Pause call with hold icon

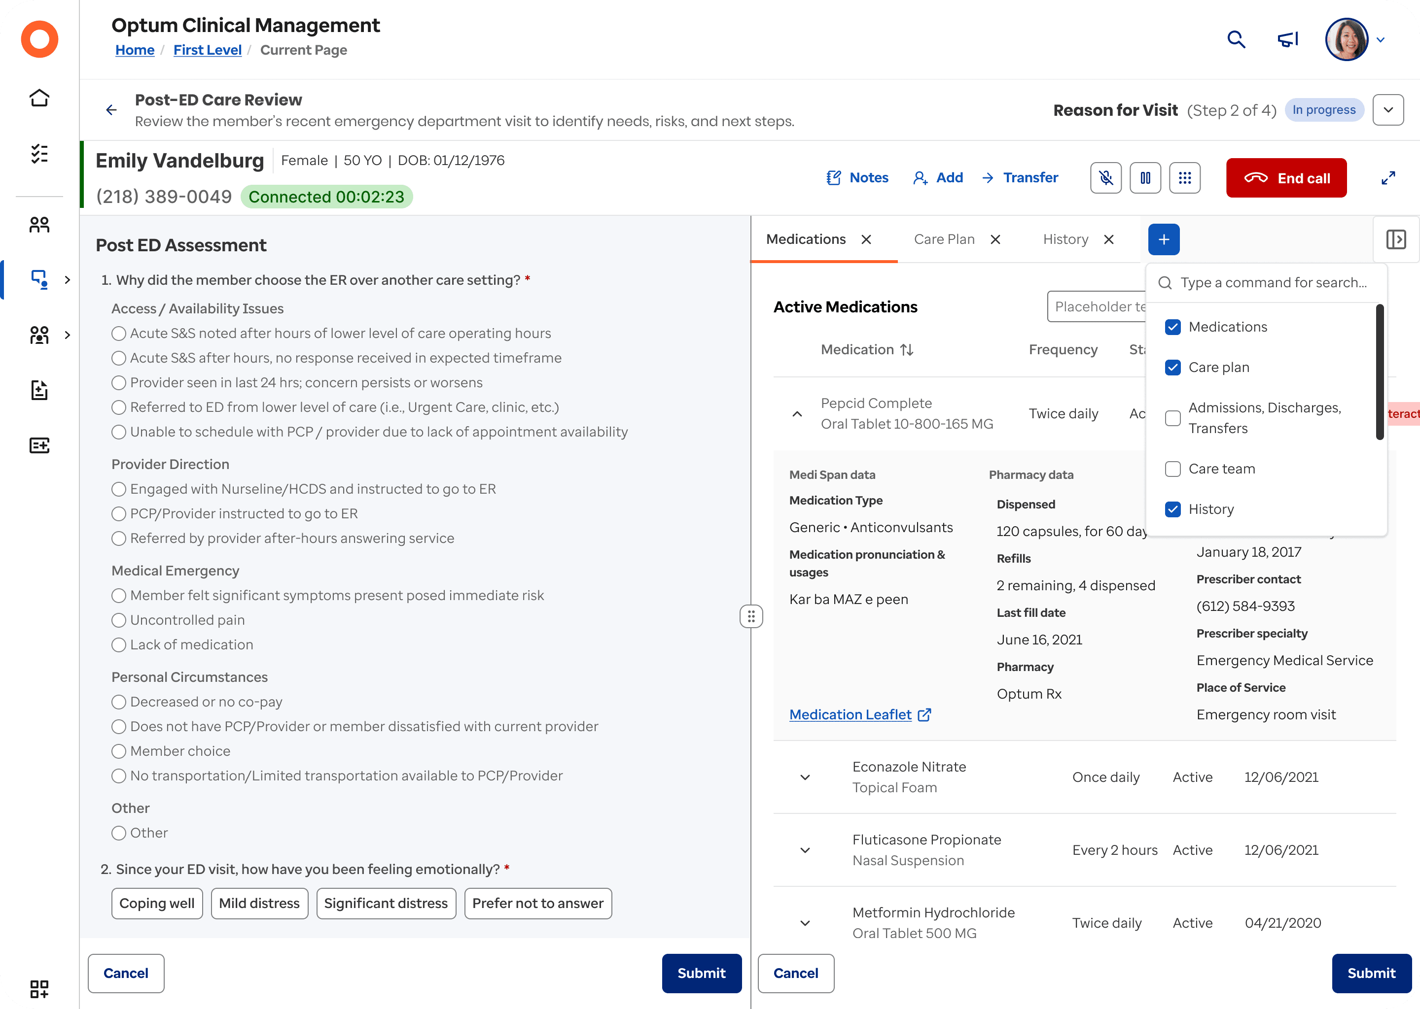1144,178
